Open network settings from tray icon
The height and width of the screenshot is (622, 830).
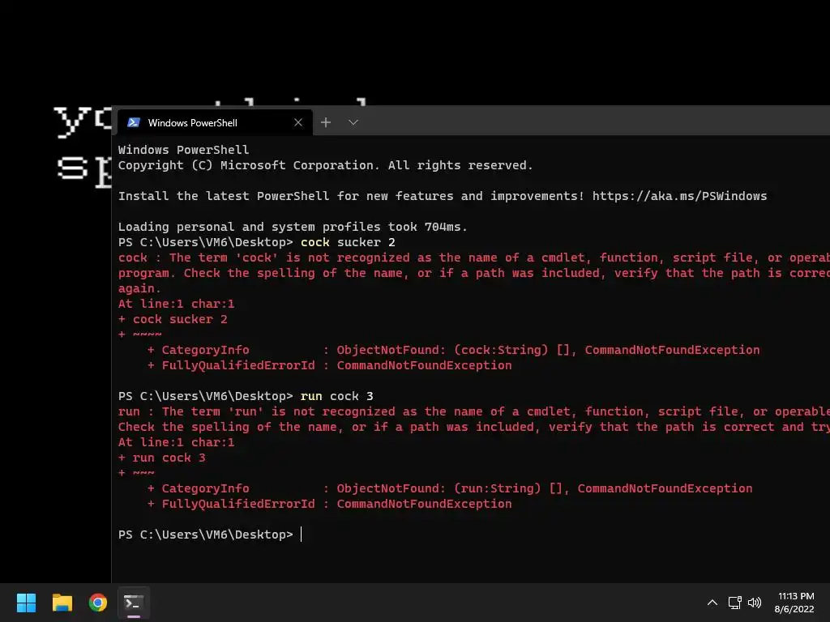point(734,603)
